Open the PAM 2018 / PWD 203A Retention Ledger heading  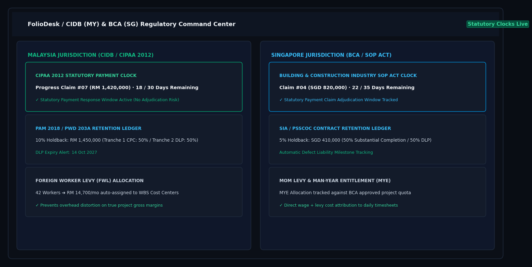[88, 129]
